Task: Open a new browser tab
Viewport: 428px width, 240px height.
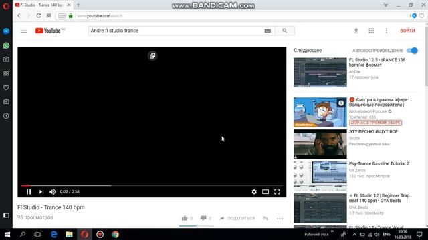Action: click(x=78, y=5)
